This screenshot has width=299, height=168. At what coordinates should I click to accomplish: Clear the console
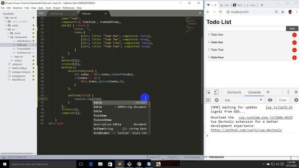(x=216, y=100)
